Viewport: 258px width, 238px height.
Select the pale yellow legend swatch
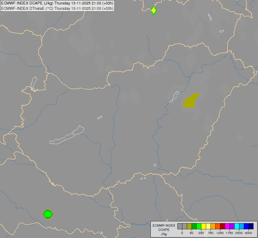(208, 226)
